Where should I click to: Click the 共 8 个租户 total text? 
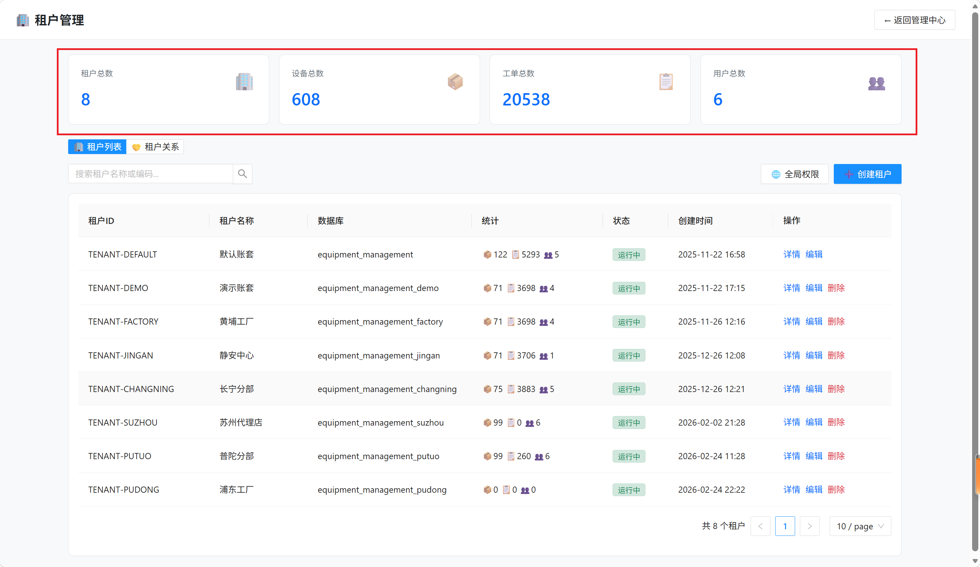coord(723,526)
